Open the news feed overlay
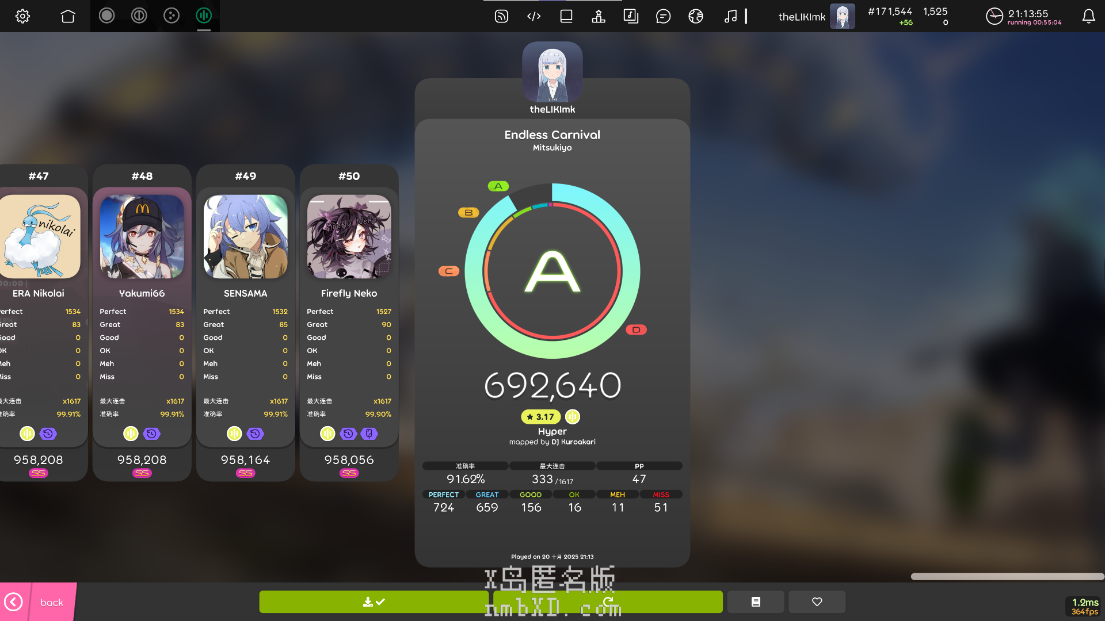 click(501, 16)
